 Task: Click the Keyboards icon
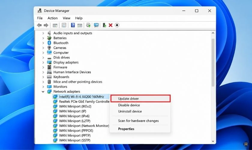click(x=49, y=77)
